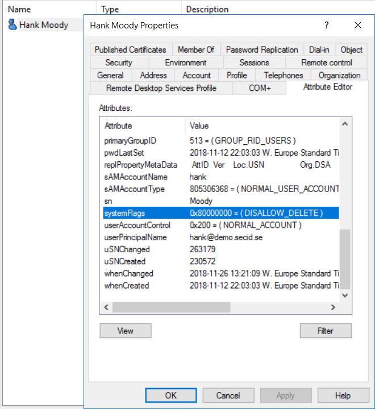Select the sAMAccountName attribute row
375x409 pixels.
[x=221, y=177]
